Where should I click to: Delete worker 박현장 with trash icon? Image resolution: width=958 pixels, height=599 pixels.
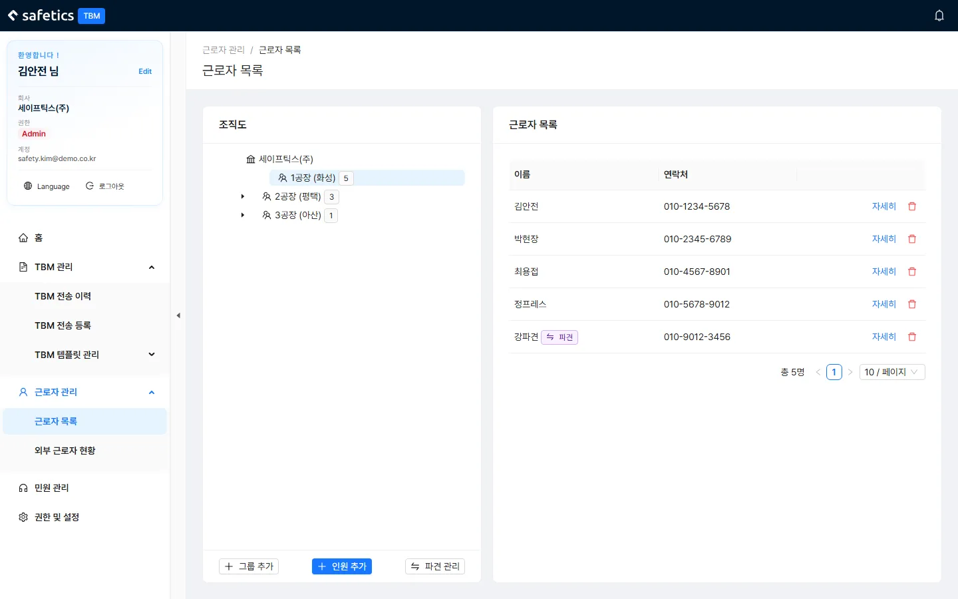[x=912, y=239]
